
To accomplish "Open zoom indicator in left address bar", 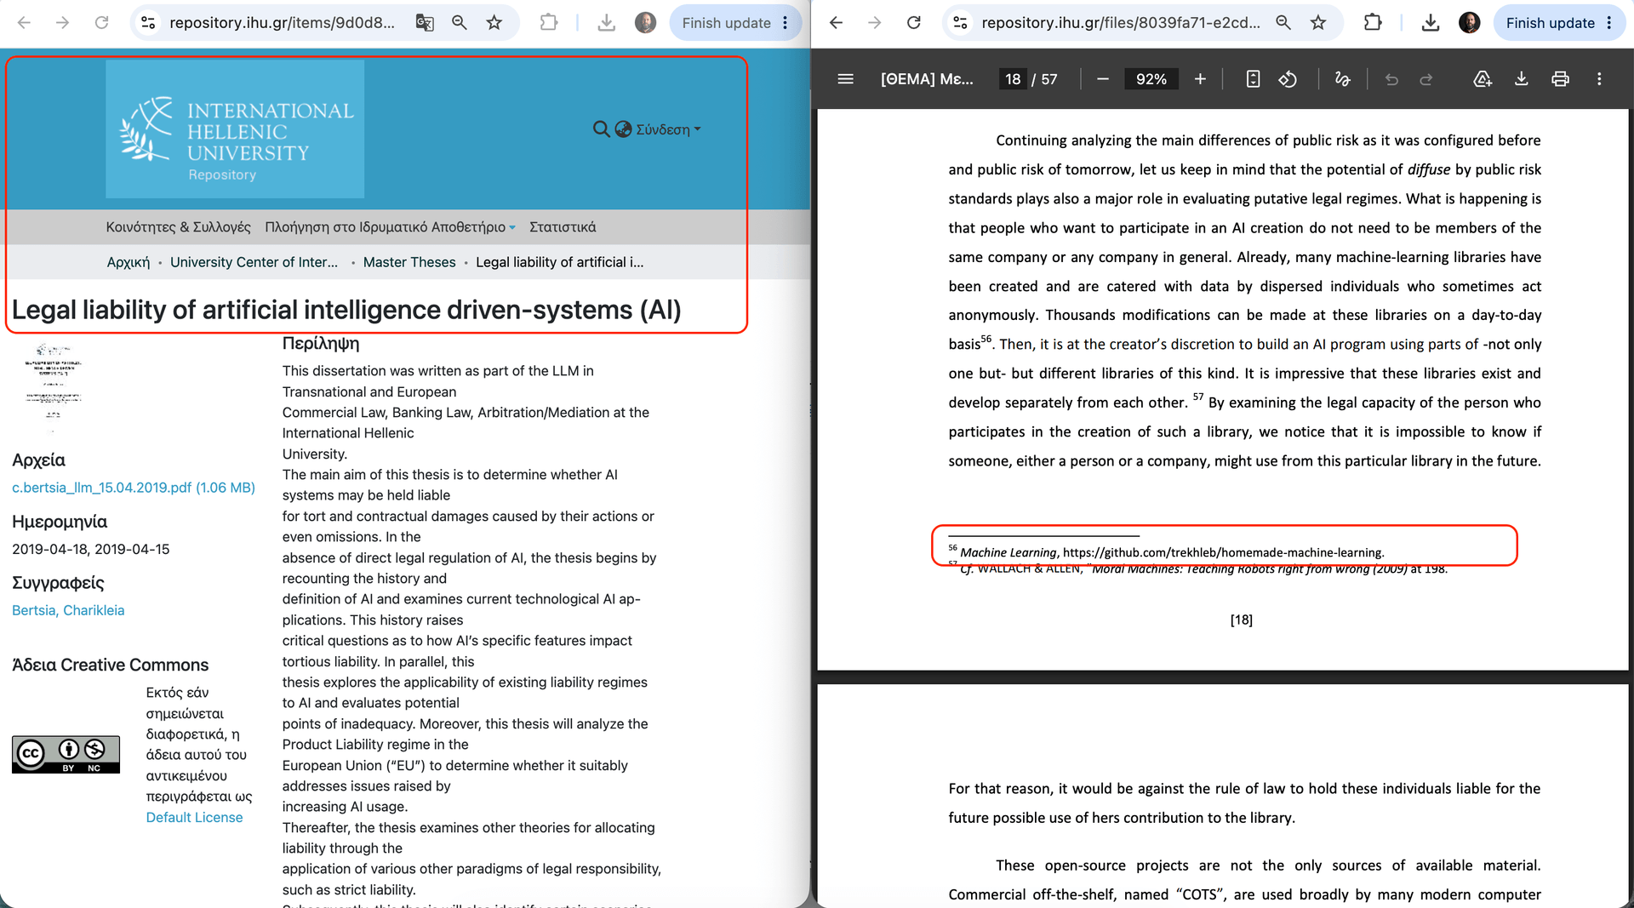I will (460, 23).
